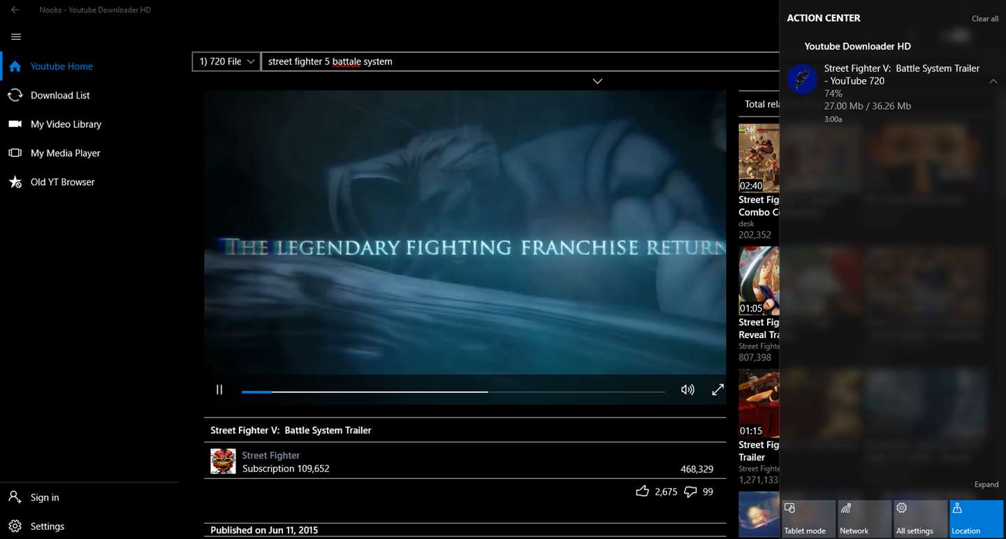Viewport: 1006px width, 539px height.
Task: Click the Media Player film icon
Action: pos(15,153)
